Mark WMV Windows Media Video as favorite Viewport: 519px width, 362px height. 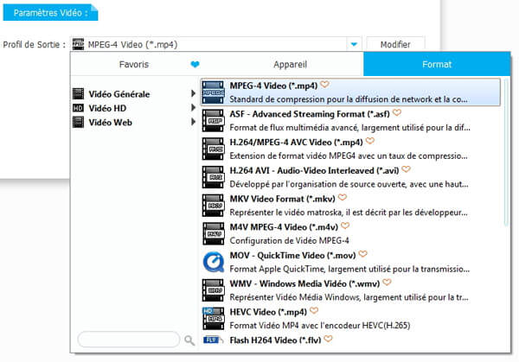click(387, 282)
